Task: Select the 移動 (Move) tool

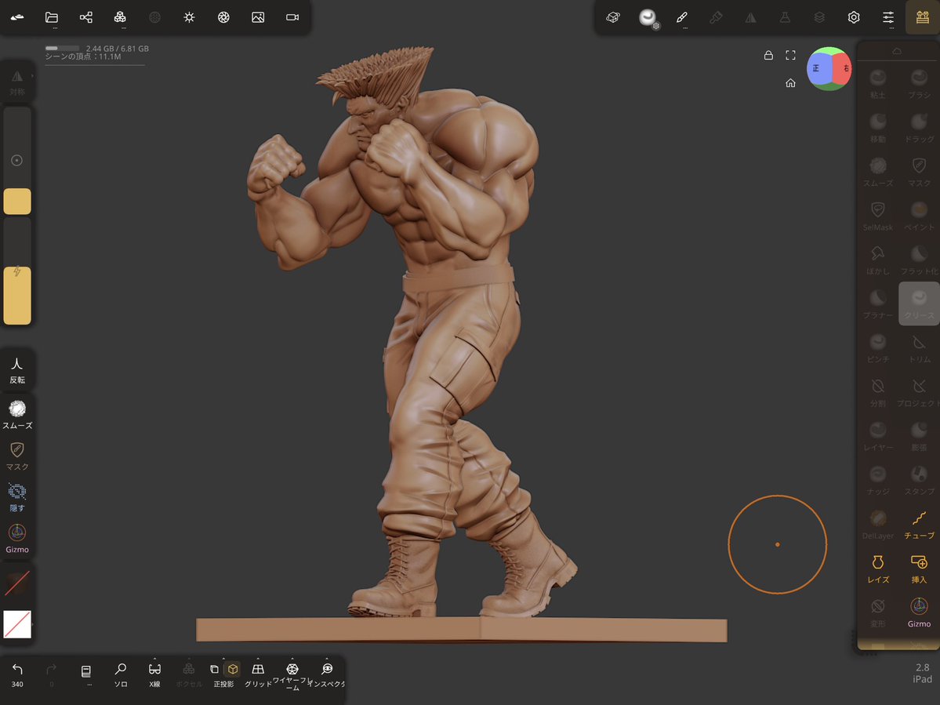Action: [x=877, y=128]
